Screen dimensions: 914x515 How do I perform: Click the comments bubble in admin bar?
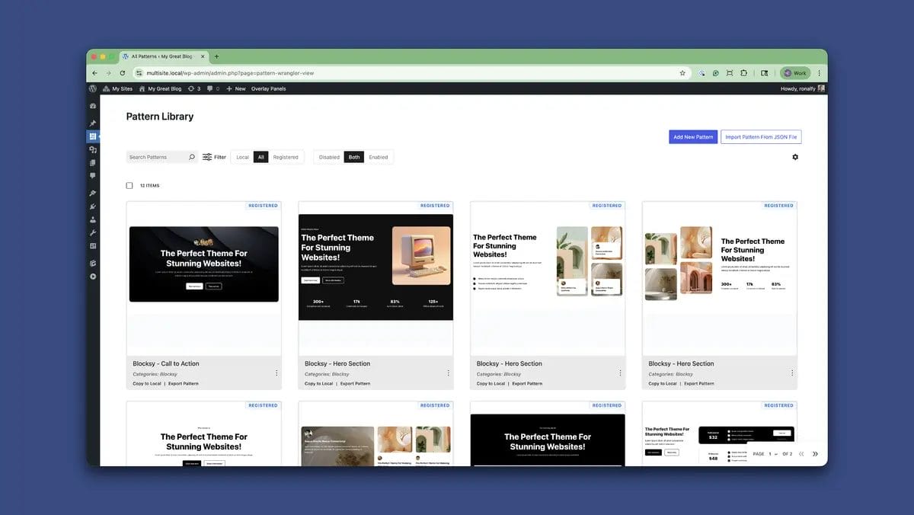(x=210, y=88)
